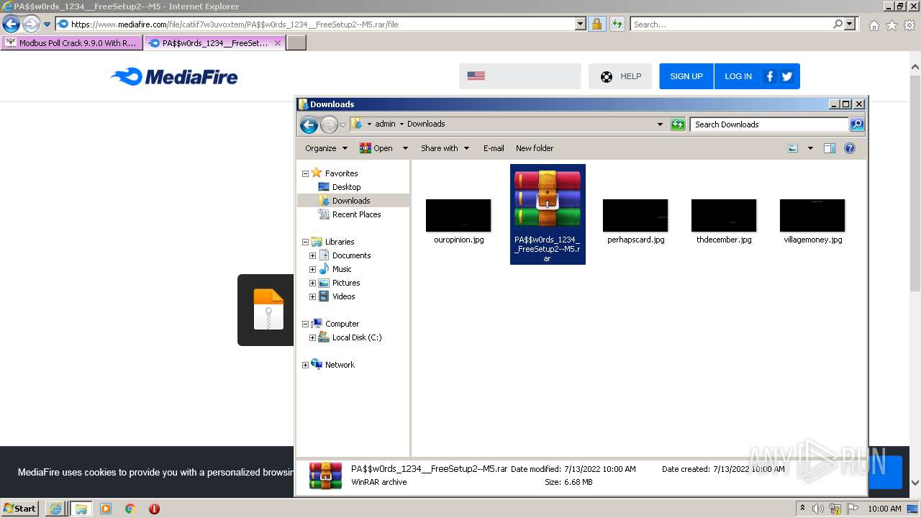Click the security lock icon in IE
This screenshot has width=921, height=518.
[x=596, y=24]
